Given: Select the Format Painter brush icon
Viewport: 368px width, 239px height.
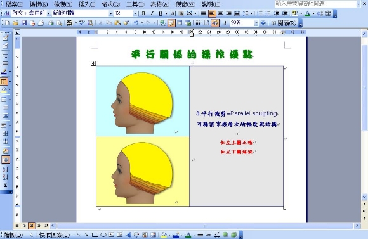Looking at the screenshot, I should (x=126, y=23).
